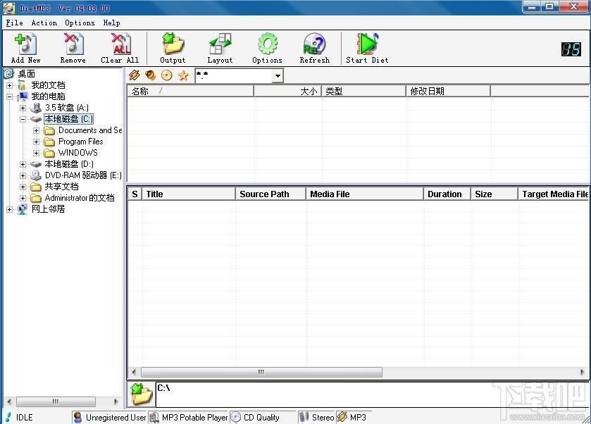The height and width of the screenshot is (424, 591).
Task: Sort file list by 类型 column
Action: point(364,91)
